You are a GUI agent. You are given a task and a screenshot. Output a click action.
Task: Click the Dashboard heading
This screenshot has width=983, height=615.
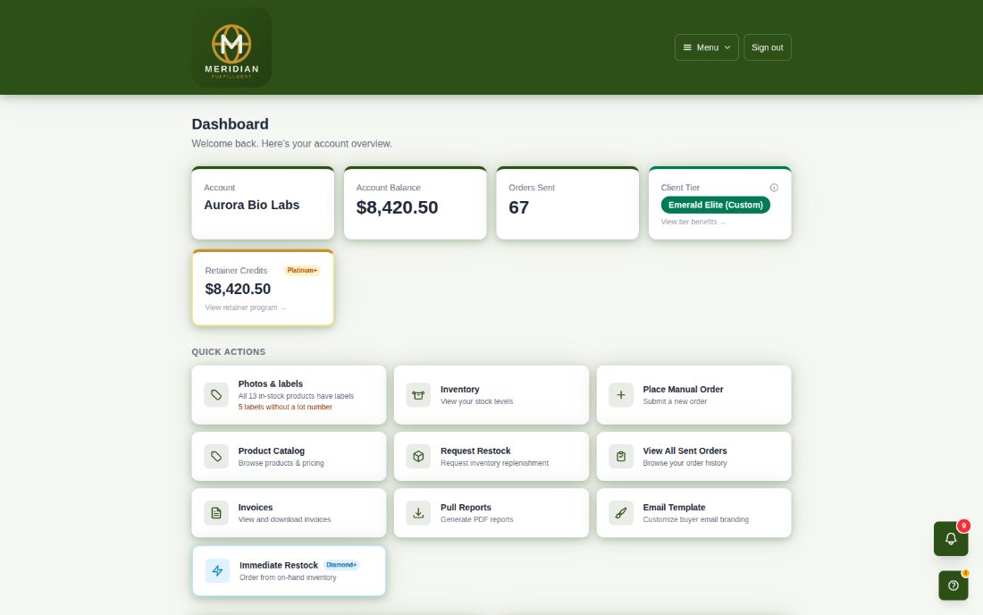click(x=230, y=124)
